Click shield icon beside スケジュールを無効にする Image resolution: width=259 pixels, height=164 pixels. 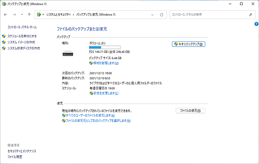[4, 36]
